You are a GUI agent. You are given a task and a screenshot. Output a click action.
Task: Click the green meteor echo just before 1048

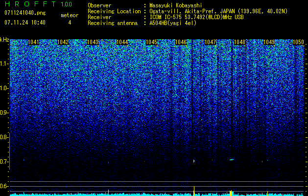click(x=232, y=159)
